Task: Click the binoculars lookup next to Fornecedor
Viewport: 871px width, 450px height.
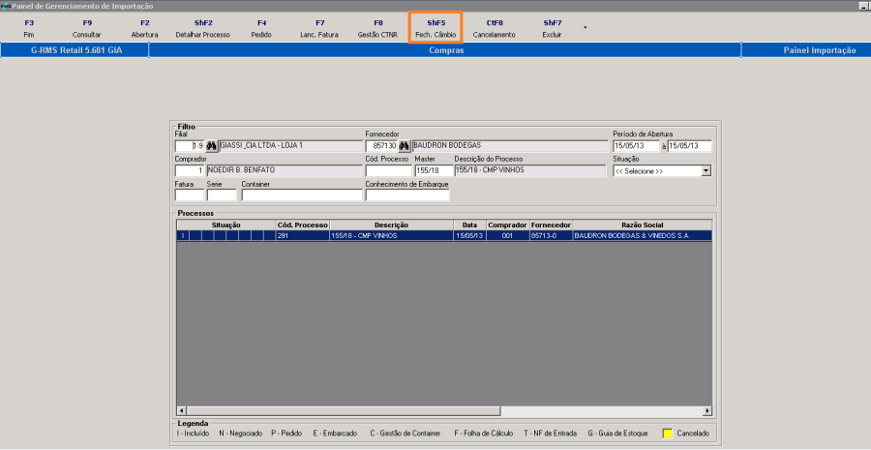Action: (x=405, y=146)
